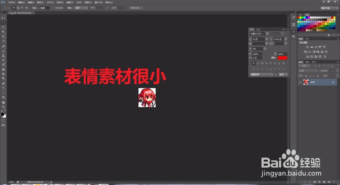Switch to the 通道 channels tab

(x=307, y=62)
